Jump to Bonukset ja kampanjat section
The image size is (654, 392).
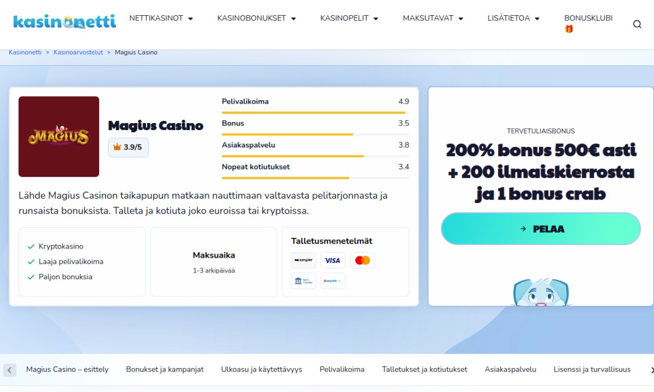(x=165, y=370)
